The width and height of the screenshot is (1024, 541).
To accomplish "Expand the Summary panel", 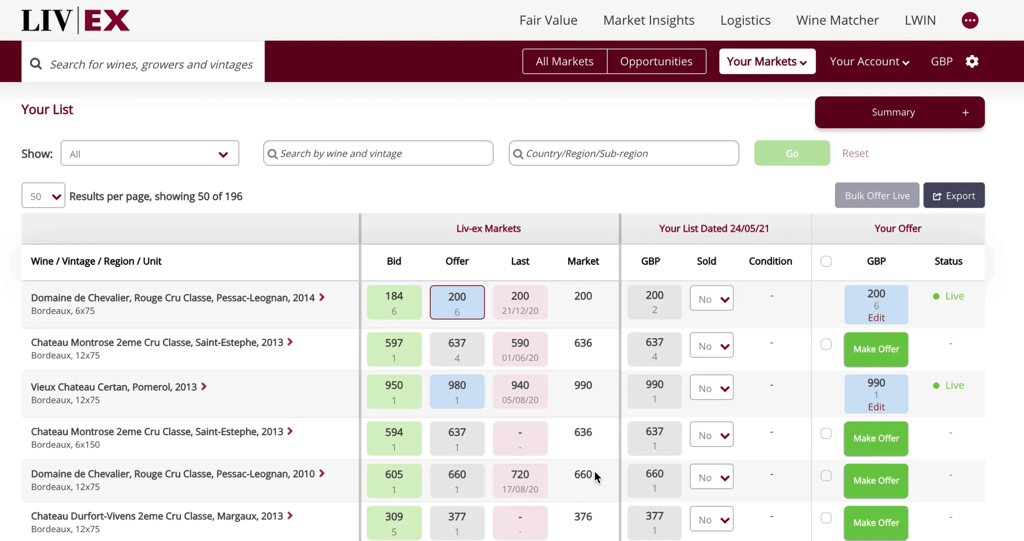I will click(899, 112).
